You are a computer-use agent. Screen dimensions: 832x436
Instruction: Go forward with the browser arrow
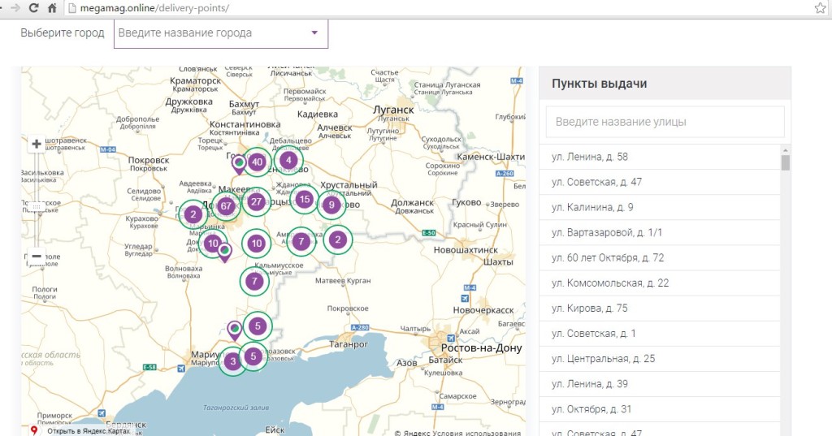(x=15, y=8)
